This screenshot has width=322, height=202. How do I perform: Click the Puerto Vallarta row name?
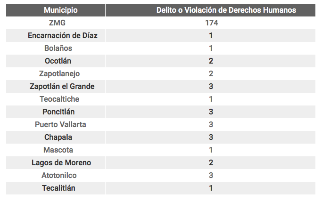click(x=60, y=124)
